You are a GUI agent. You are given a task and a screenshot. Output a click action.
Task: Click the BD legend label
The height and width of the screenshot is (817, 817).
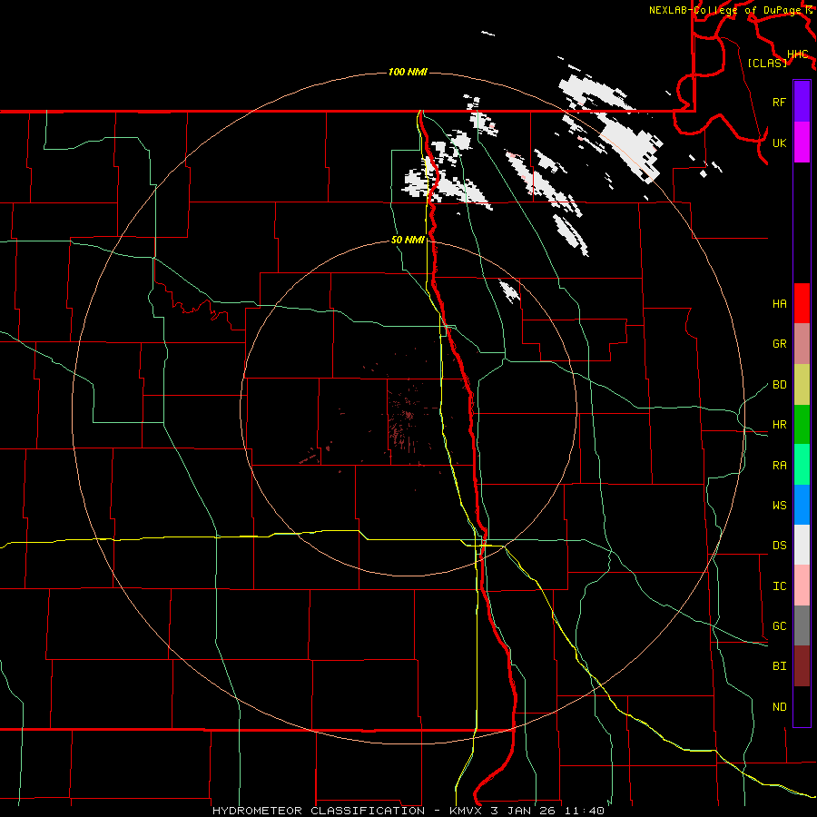780,385
